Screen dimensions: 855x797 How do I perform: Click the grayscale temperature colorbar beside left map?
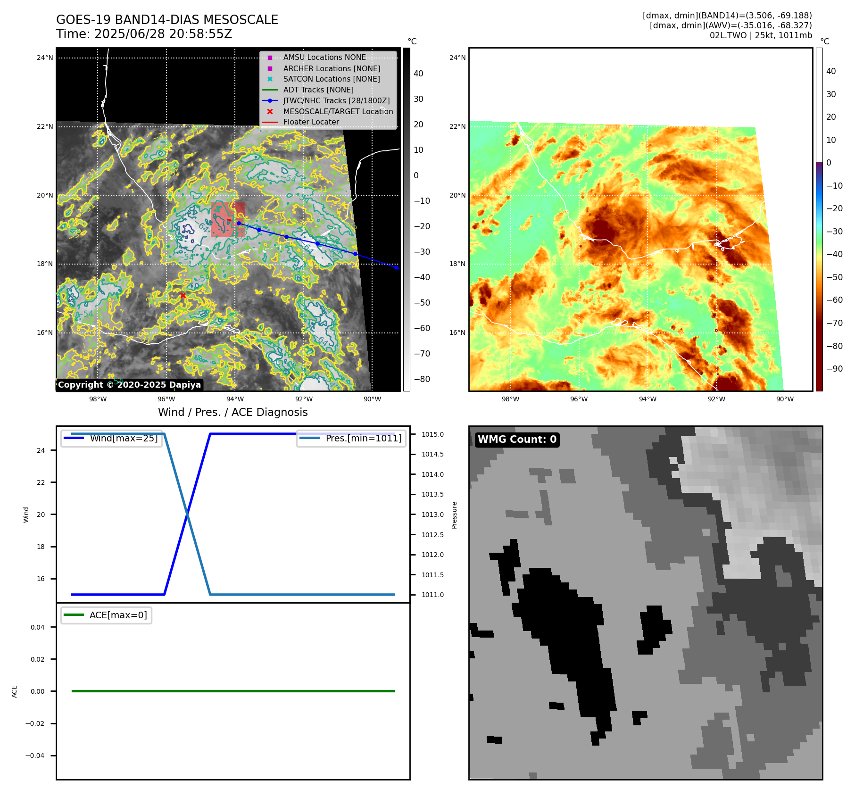coord(407,219)
